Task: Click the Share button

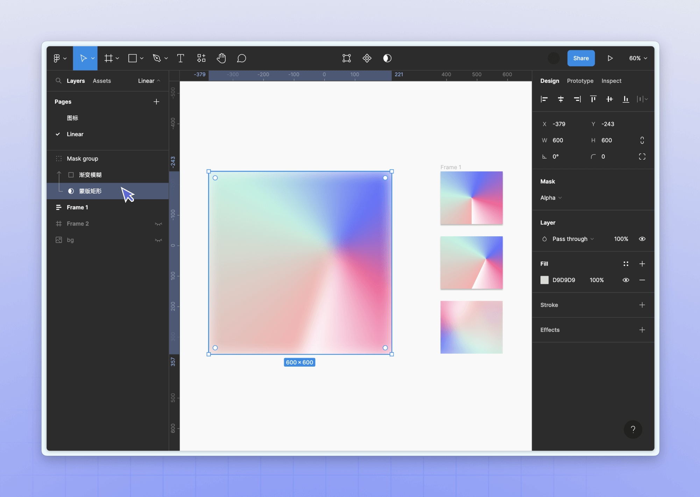Action: coord(581,58)
